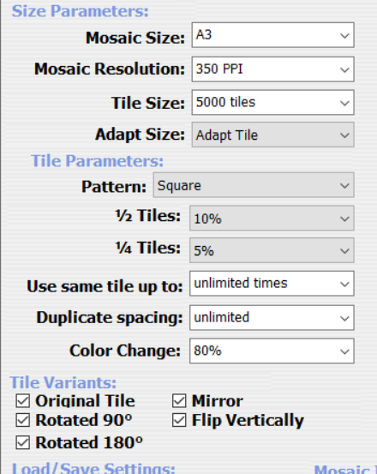Uncheck the Rotated 90° checkbox

[x=22, y=420]
